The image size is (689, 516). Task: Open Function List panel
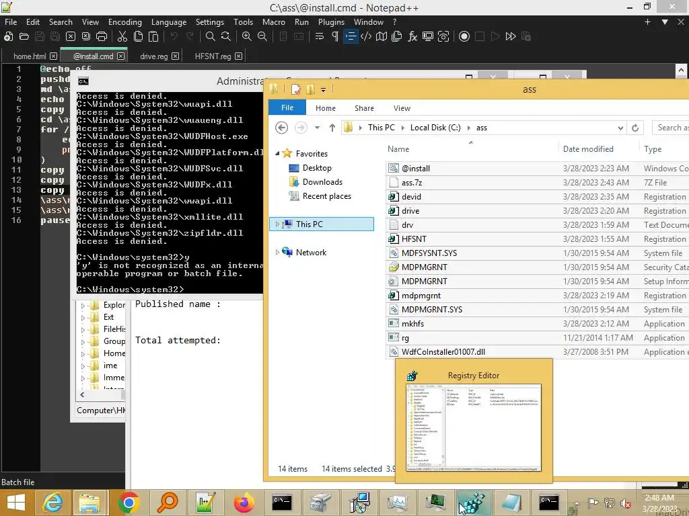coord(412,36)
